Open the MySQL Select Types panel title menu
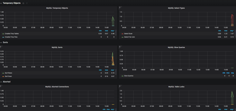236x111 pixels. 176,8
